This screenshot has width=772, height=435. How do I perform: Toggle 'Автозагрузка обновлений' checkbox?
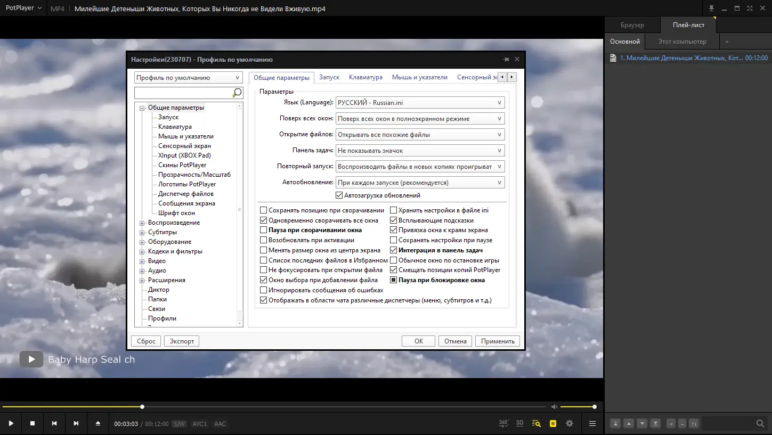pos(339,195)
